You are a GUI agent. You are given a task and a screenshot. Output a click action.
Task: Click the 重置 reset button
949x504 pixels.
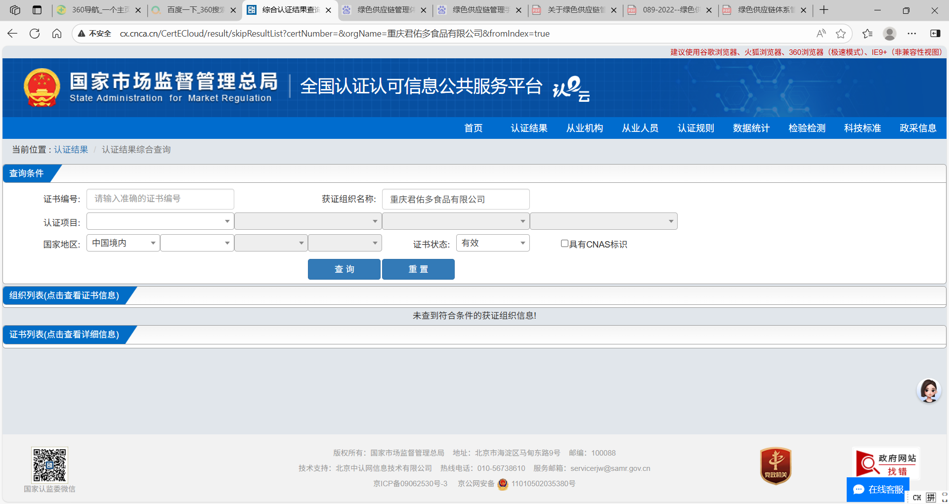click(x=418, y=269)
